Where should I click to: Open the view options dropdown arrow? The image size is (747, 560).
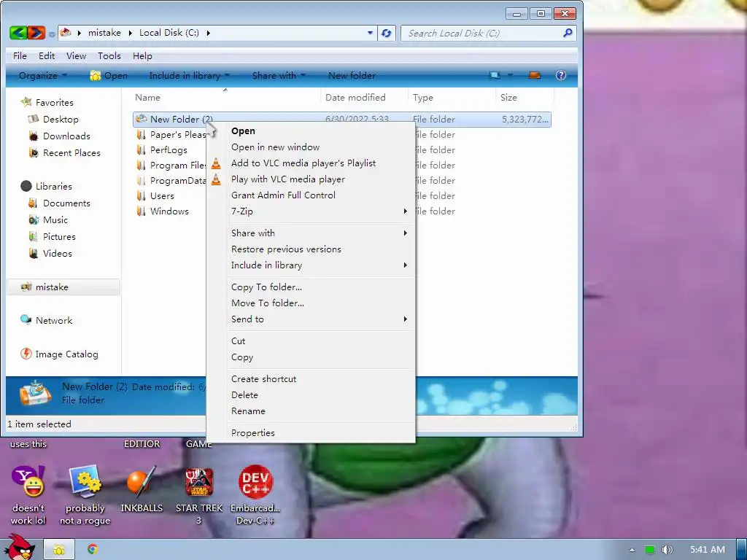click(510, 75)
